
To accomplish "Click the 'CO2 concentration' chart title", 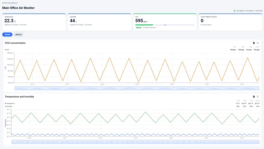I will [15, 43].
